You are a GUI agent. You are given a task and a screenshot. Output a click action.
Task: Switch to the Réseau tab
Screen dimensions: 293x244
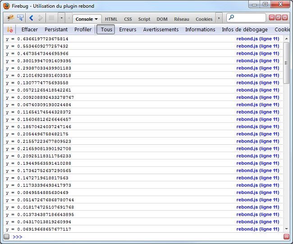(182, 19)
